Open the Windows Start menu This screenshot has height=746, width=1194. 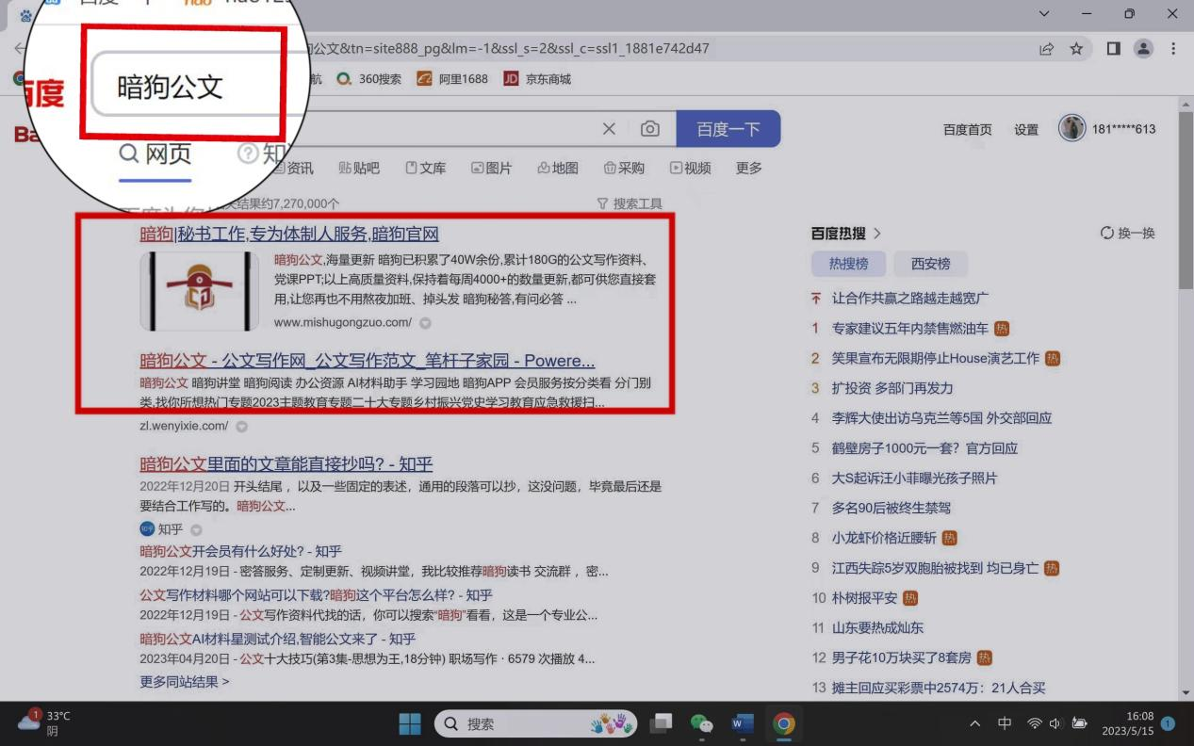pyautogui.click(x=410, y=723)
